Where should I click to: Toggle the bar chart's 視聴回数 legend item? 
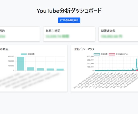pyautogui.click(x=28, y=54)
